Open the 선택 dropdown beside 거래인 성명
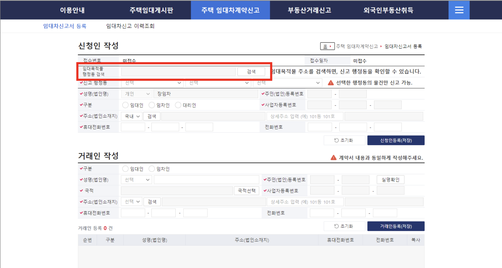The image size is (502, 268). pyautogui.click(x=136, y=179)
